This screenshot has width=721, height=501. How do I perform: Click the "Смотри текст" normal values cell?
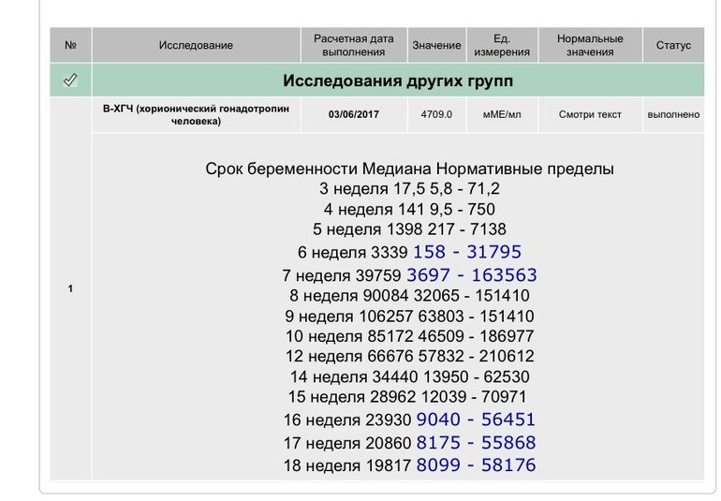(590, 115)
